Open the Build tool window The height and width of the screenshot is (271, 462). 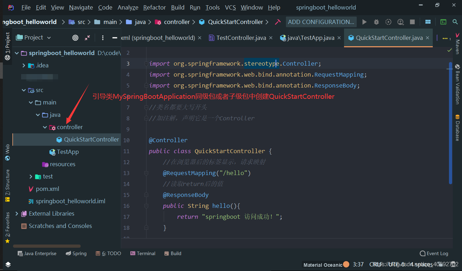pyautogui.click(x=173, y=253)
